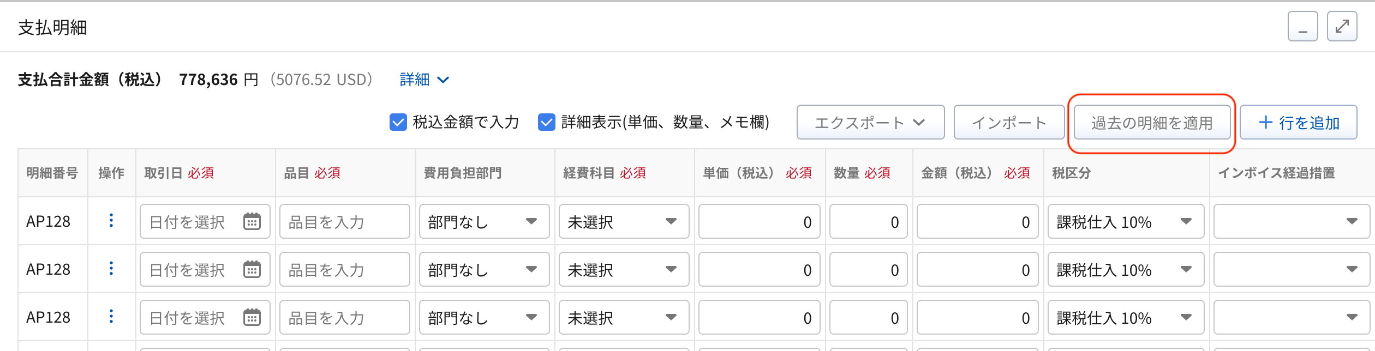This screenshot has width=1375, height=351.
Task: Click the 過去の明細を適用 button
Action: [x=1152, y=122]
